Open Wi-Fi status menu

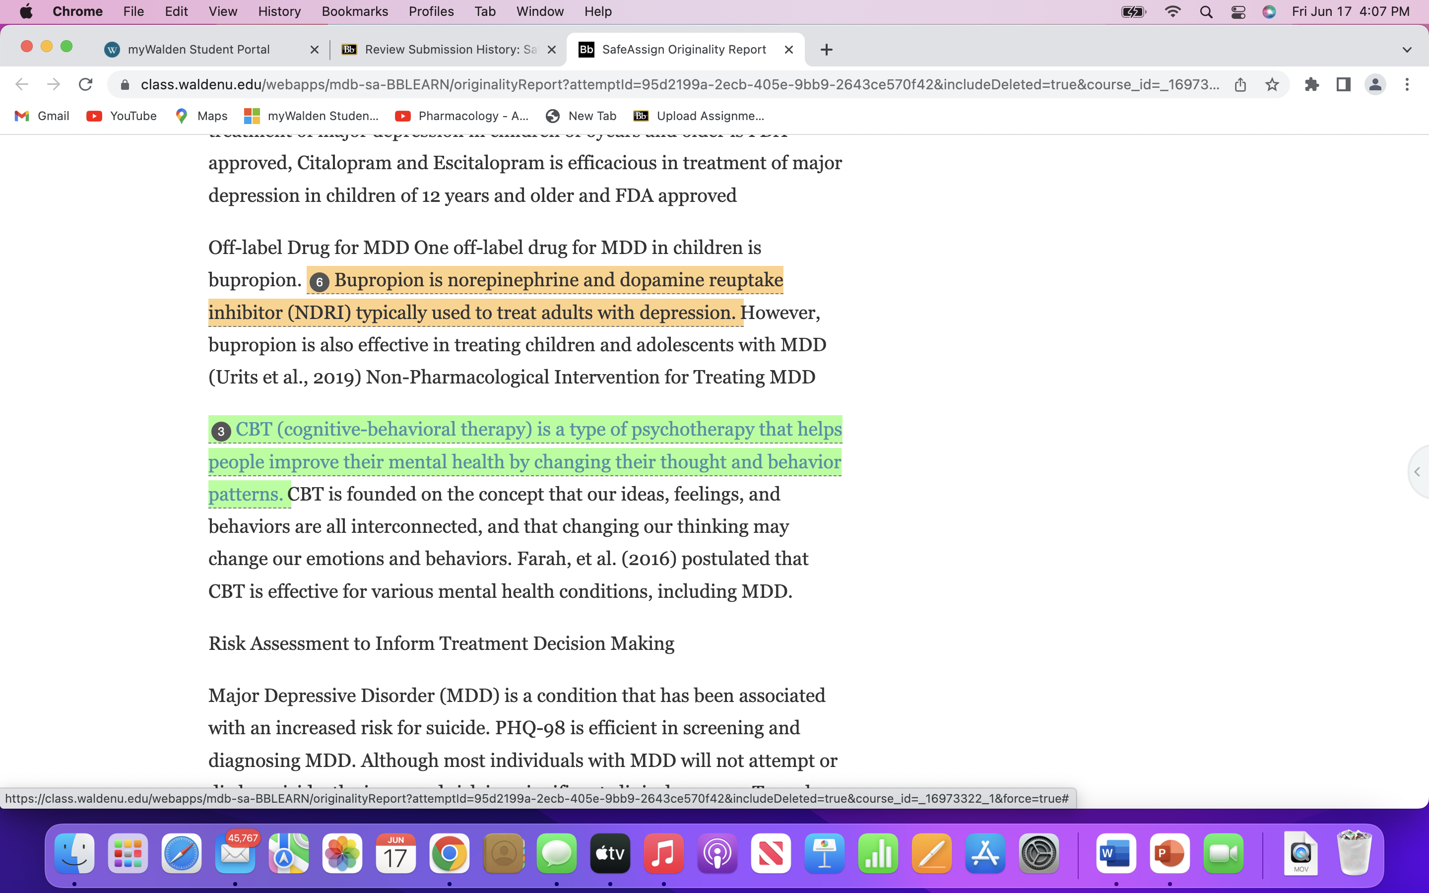pos(1173,12)
